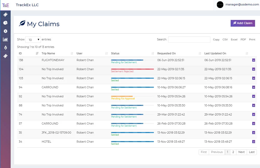This screenshot has height=168, width=260.
Task: Open the action menu for claim 104
Action: (253, 69)
